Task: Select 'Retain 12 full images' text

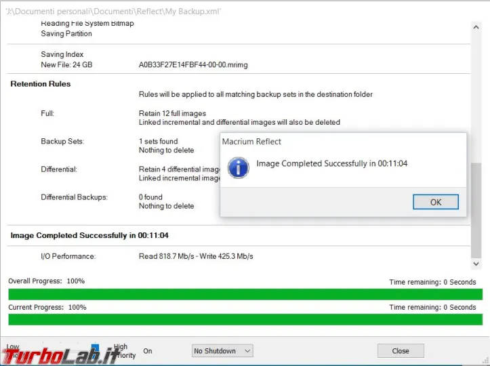Action: [x=173, y=113]
